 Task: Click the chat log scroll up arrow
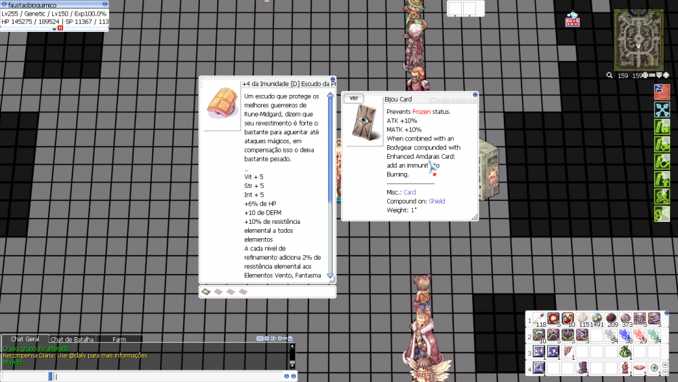tap(292, 346)
